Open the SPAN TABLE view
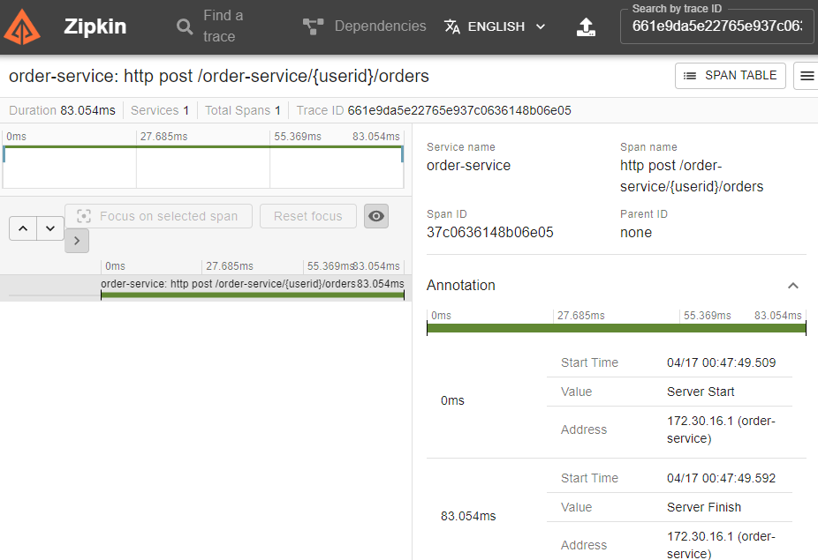818x560 pixels. click(x=730, y=76)
